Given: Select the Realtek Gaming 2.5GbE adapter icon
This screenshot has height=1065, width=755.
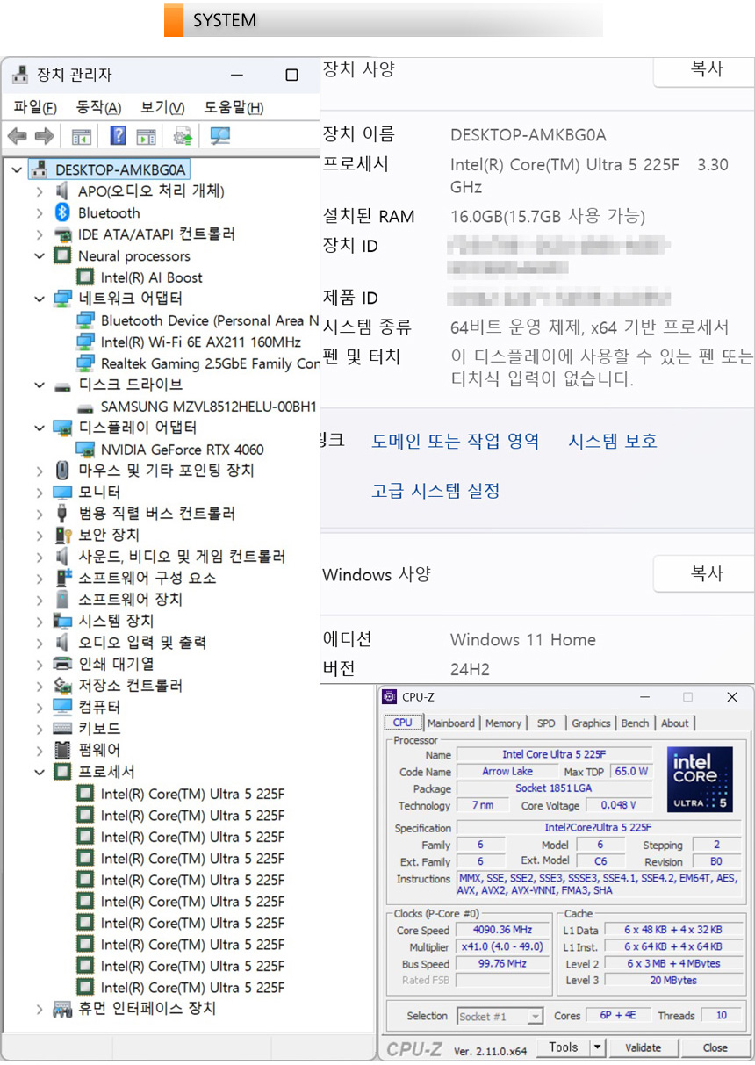Looking at the screenshot, I should pos(85,363).
